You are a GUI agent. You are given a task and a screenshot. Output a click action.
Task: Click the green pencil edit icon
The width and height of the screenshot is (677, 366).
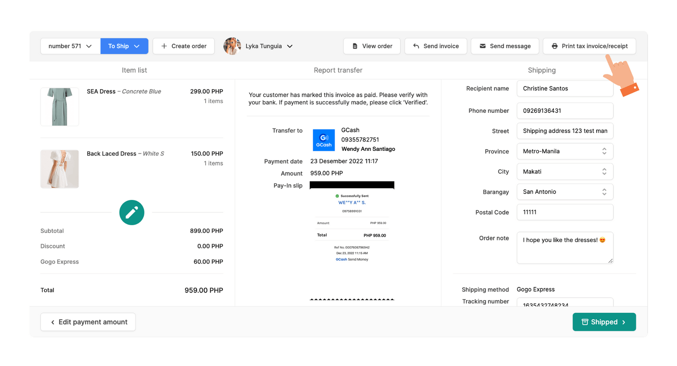(132, 212)
